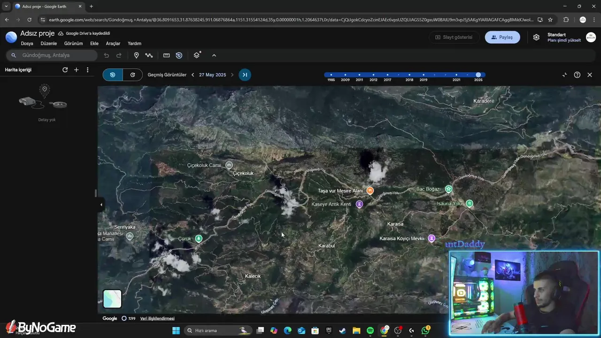601x338 pixels.
Task: Click the Slayt gösterisi button
Action: (454, 37)
